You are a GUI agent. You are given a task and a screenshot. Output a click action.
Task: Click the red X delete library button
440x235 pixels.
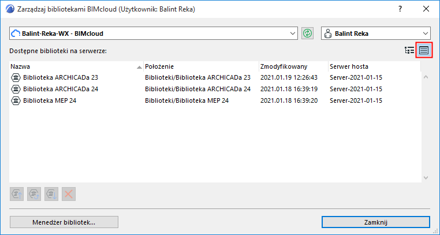[69, 193]
